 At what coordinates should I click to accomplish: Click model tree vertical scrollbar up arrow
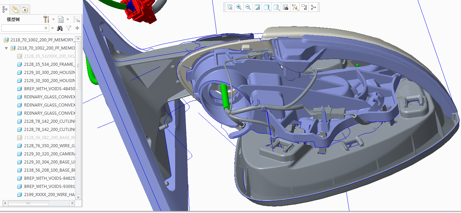(78, 38)
